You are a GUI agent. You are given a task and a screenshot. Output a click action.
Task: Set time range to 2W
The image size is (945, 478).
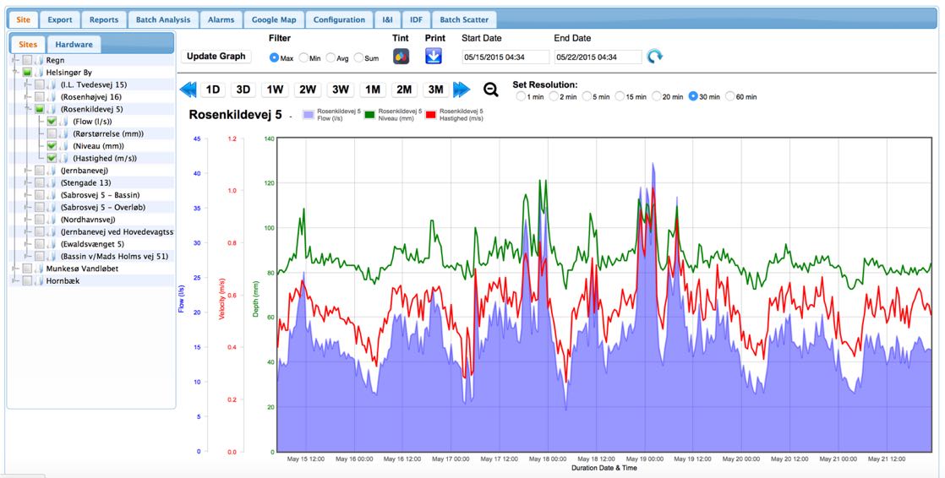click(308, 90)
